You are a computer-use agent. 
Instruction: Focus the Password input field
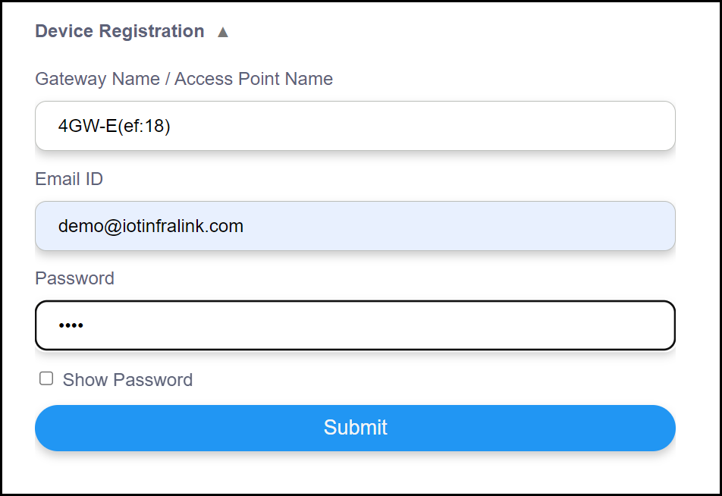(x=355, y=325)
